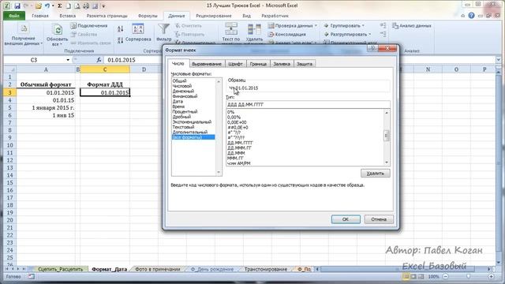Screen dimensions: 505x284
Task: Click the Hide Detail icon next to Разгруппировать
Action: [383, 34]
